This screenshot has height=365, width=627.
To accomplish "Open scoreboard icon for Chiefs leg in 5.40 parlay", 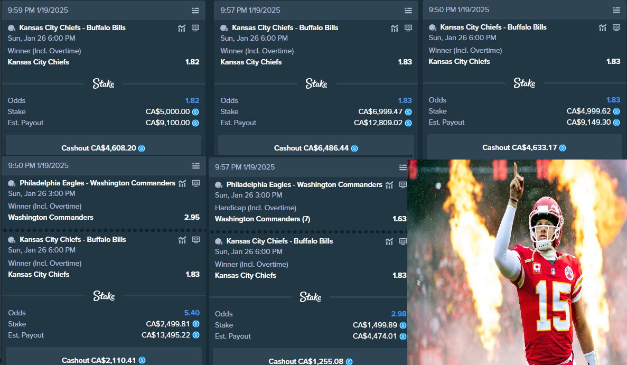I will [195, 240].
